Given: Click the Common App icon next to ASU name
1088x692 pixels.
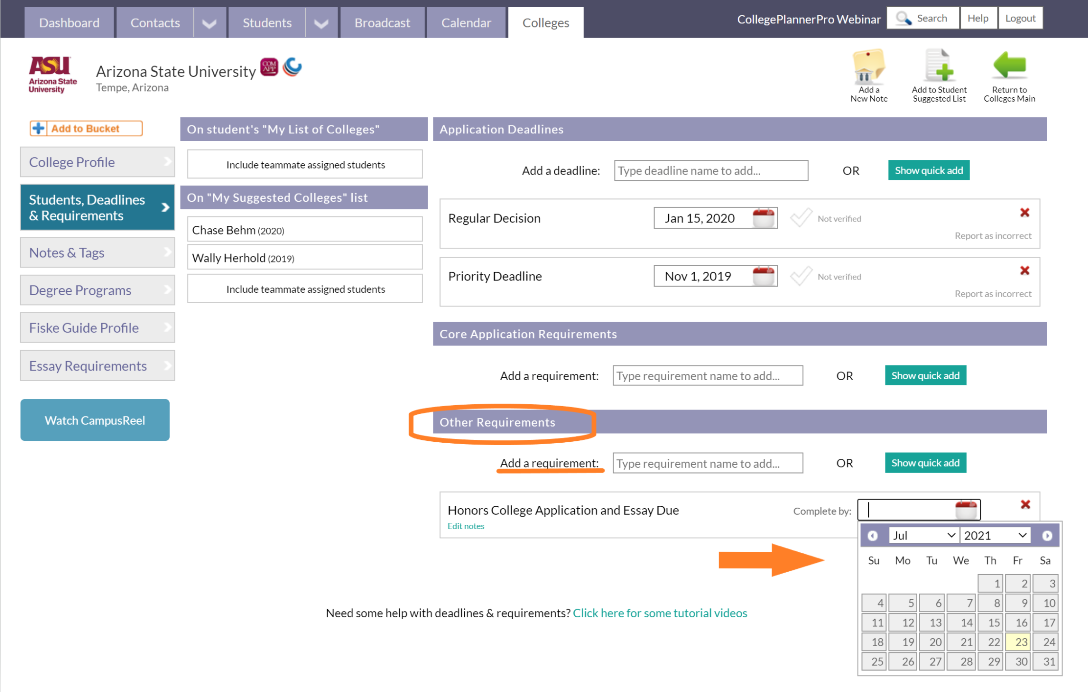Looking at the screenshot, I should click(271, 70).
